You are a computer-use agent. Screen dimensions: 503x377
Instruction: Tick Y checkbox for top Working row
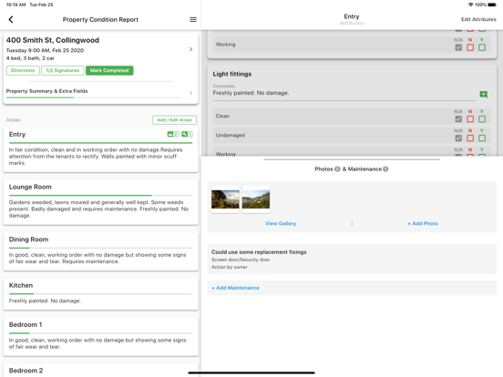point(482,47)
